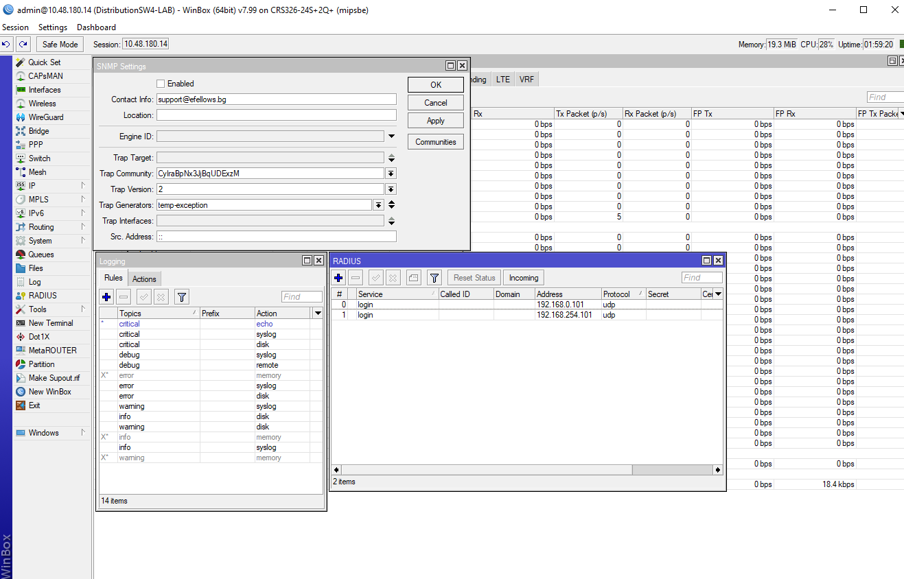Open PPP in the sidebar

36,145
